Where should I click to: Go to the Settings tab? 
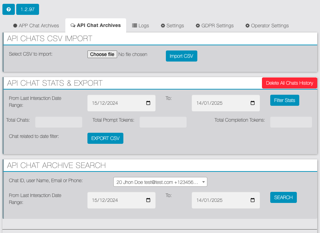coord(172,26)
